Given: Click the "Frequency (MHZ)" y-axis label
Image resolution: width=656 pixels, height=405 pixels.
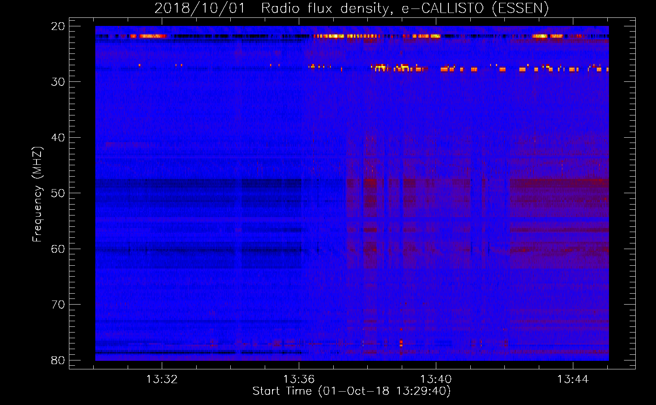Looking at the screenshot, I should pyautogui.click(x=37, y=194).
